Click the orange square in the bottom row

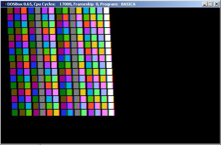point(50,113)
